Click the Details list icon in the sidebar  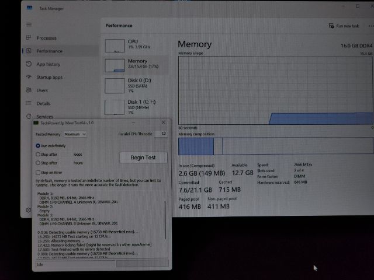tap(29, 103)
